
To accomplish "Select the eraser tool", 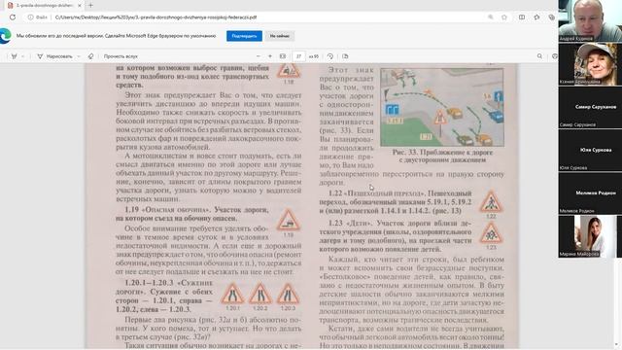I will [x=90, y=56].
